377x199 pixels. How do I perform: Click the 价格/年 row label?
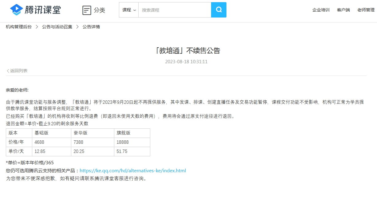[19, 142]
